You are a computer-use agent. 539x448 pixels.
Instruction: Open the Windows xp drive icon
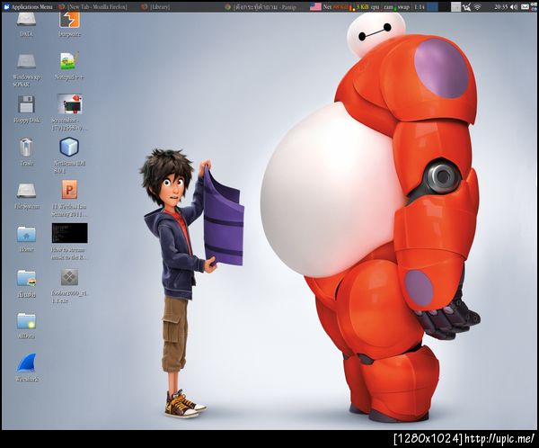tap(26, 62)
